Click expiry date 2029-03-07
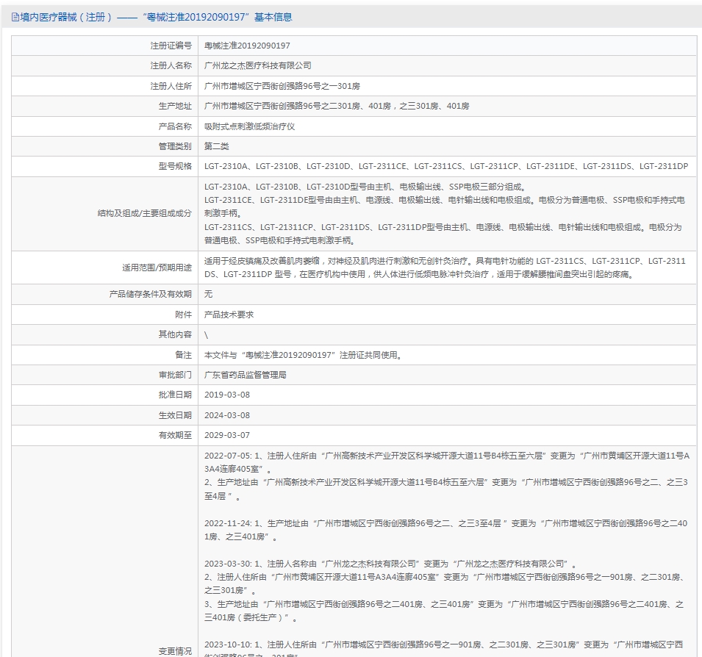The image size is (702, 657). 227,435
